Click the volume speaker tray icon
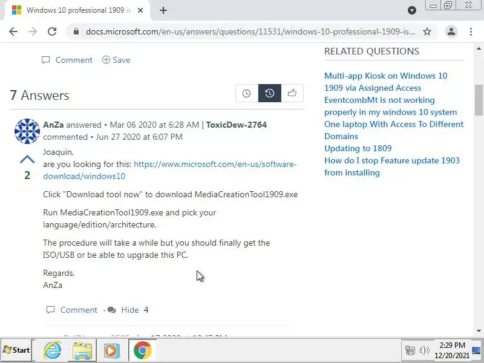Screen dimensions: 484x363 pyautogui.click(x=425, y=350)
